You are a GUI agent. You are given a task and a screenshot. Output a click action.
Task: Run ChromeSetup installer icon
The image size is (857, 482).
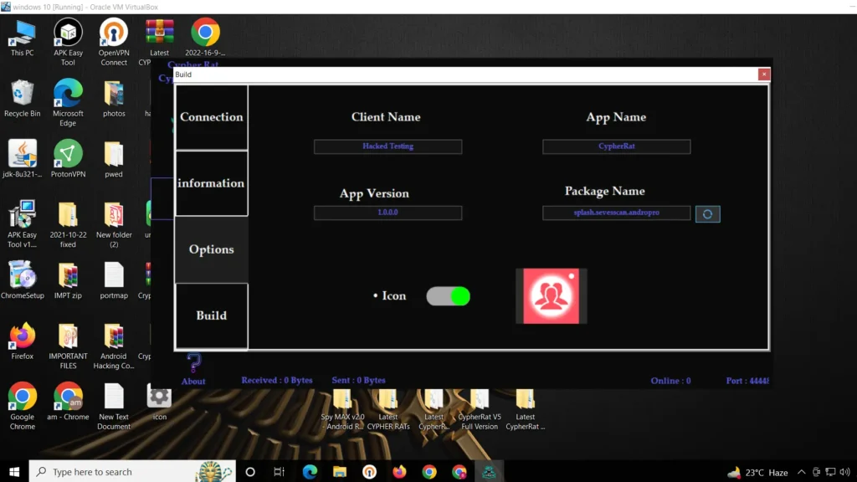click(23, 279)
